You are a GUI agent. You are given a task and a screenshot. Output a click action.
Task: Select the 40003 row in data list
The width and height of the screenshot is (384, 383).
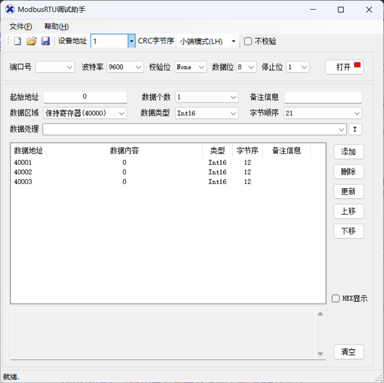[x=168, y=182]
